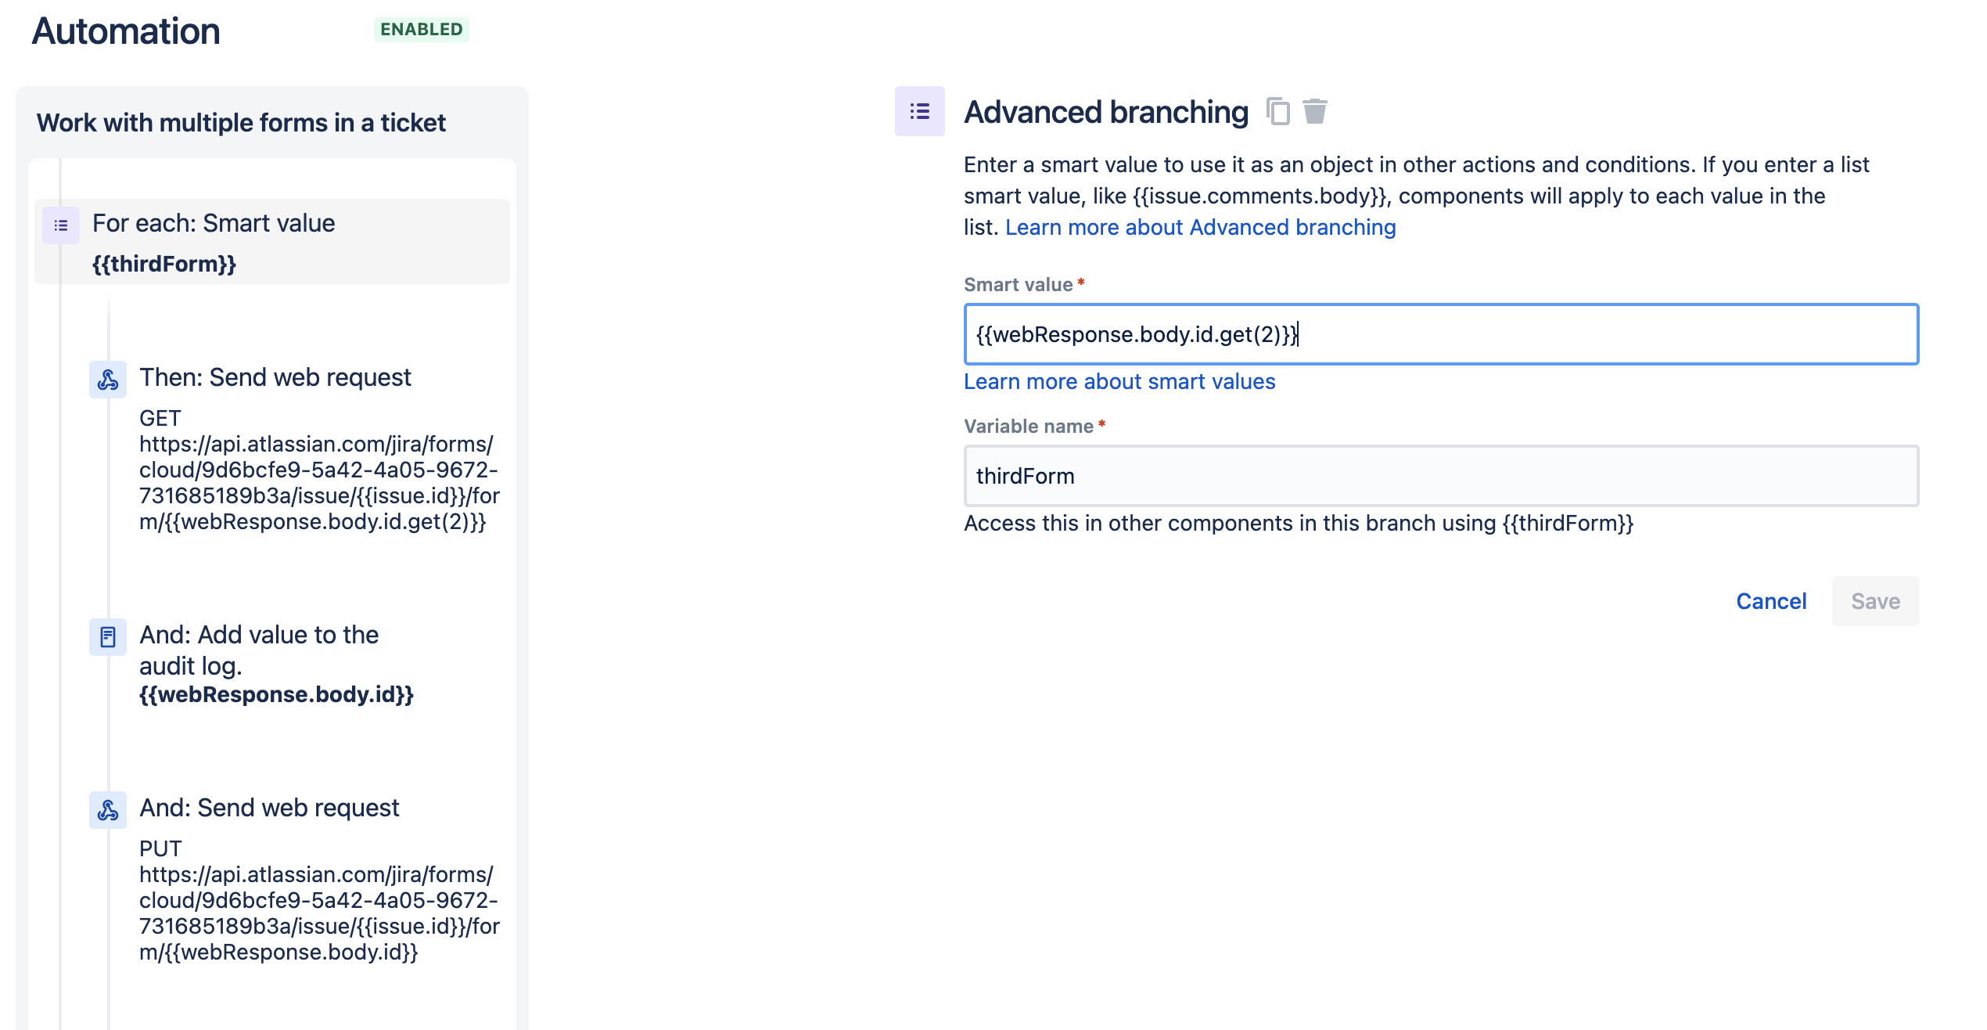Image resolution: width=1987 pixels, height=1030 pixels.
Task: Open 'Learn more about smart values'
Action: click(1120, 381)
